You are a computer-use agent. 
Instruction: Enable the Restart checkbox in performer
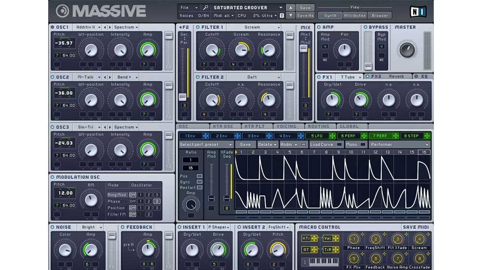[x=200, y=187]
